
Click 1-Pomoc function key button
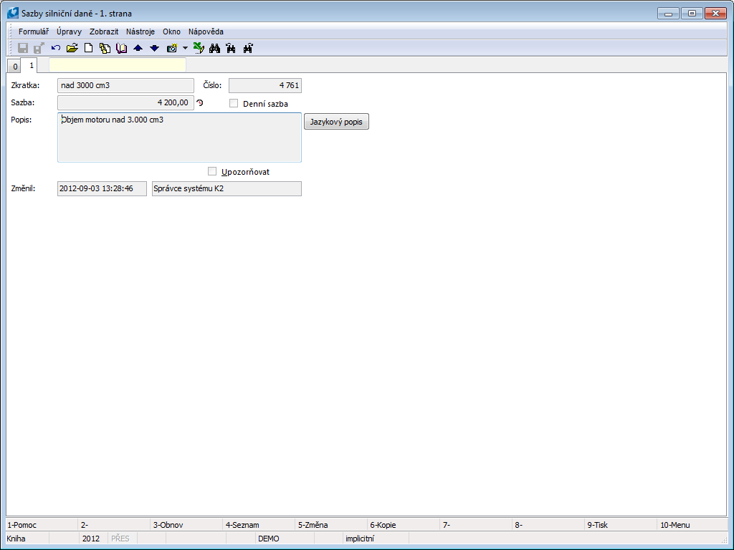(42, 525)
